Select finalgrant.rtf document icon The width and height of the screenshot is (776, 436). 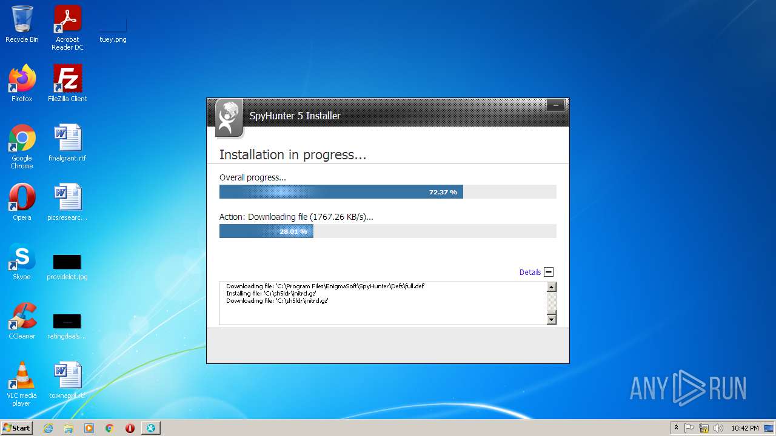tap(67, 143)
